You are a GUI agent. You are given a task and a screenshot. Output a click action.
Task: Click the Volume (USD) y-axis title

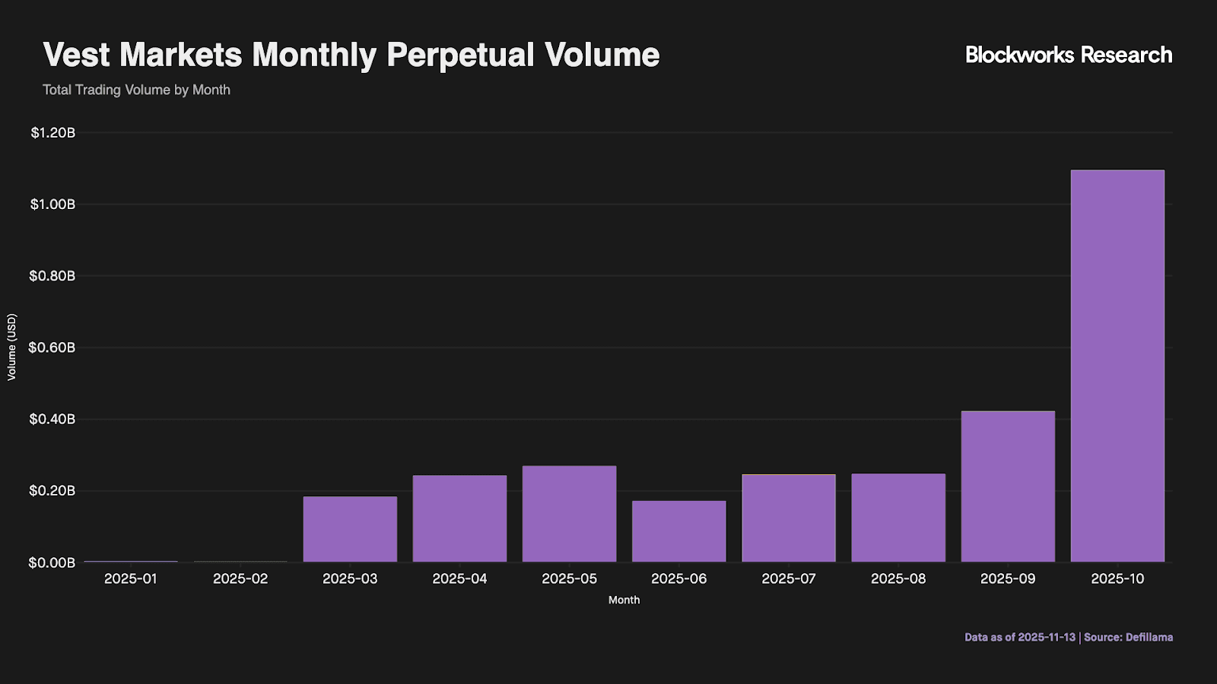tap(11, 347)
